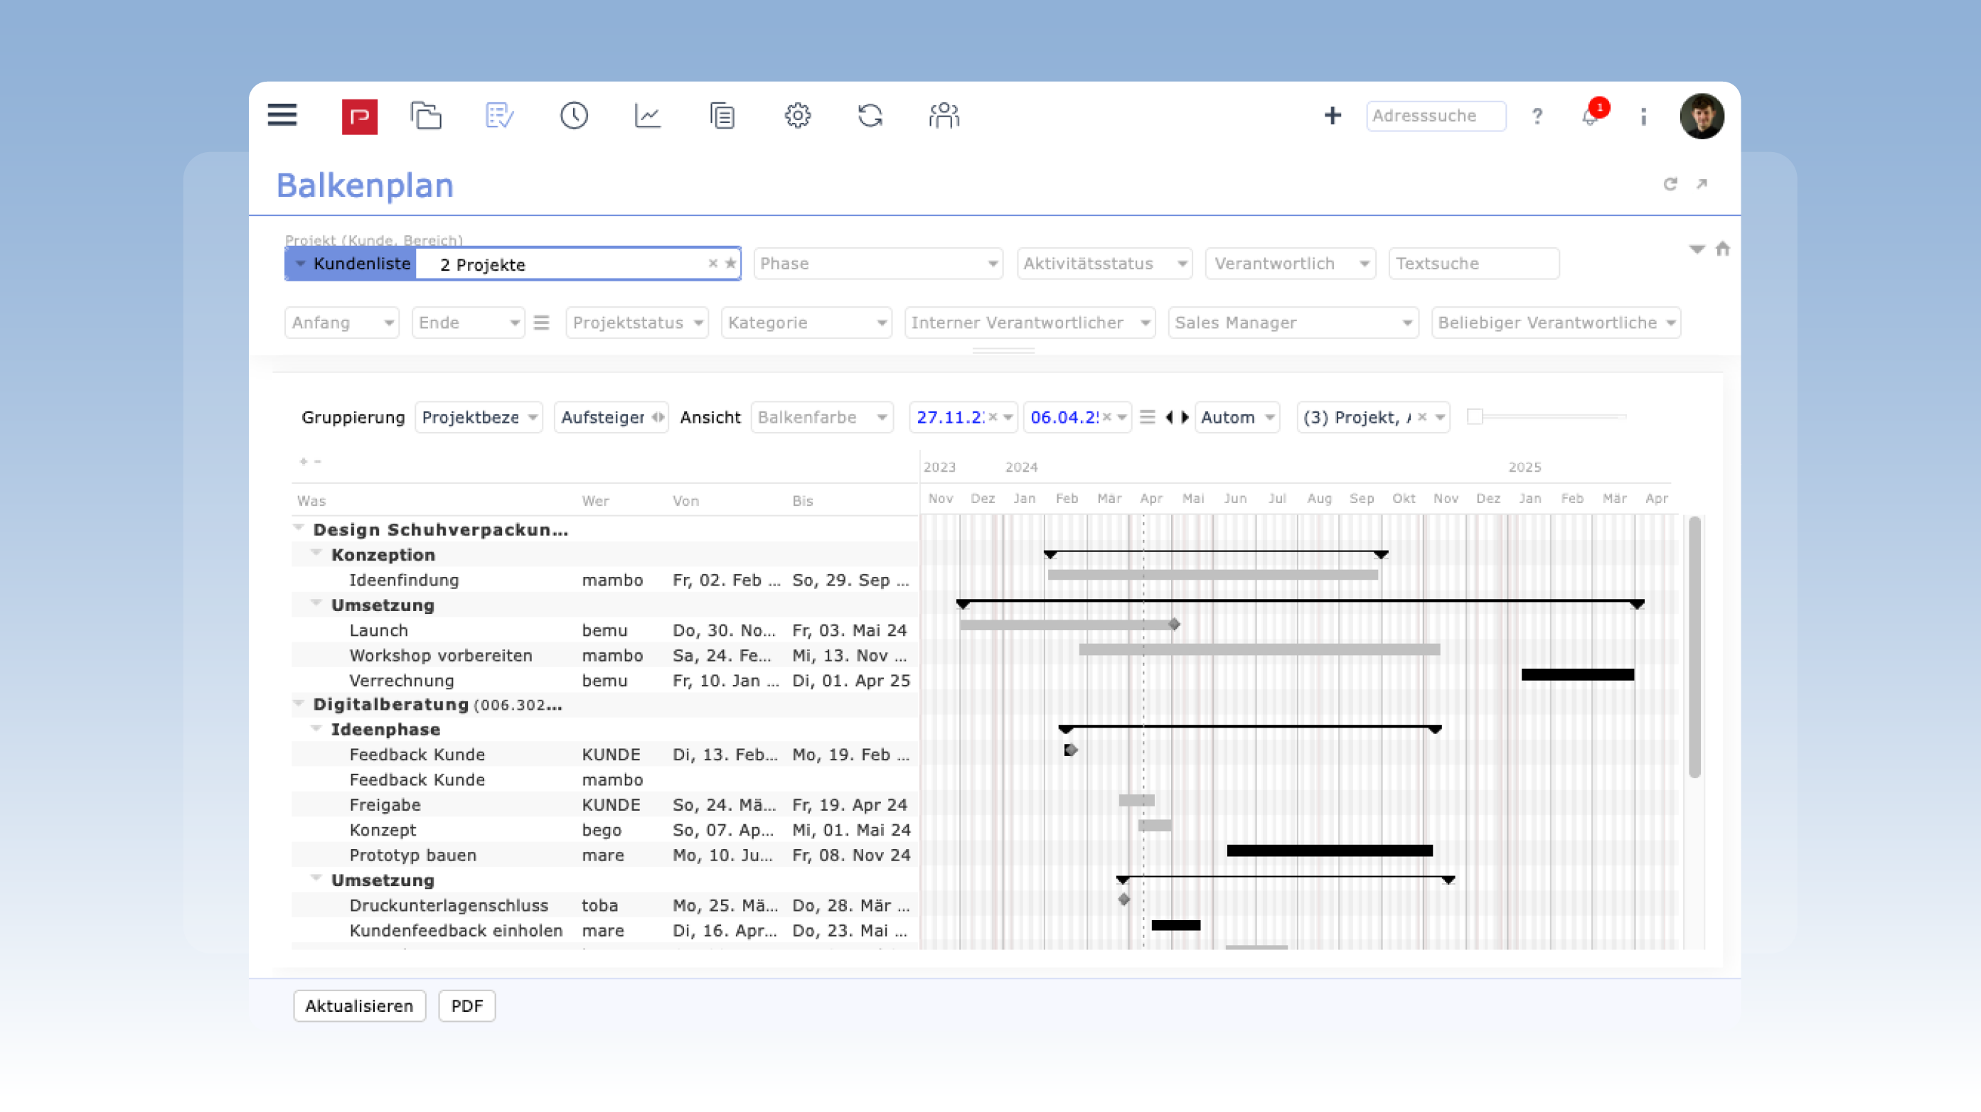This screenshot has width=1981, height=1112.
Task: Click the Aktualisieren button
Action: [x=359, y=1005]
